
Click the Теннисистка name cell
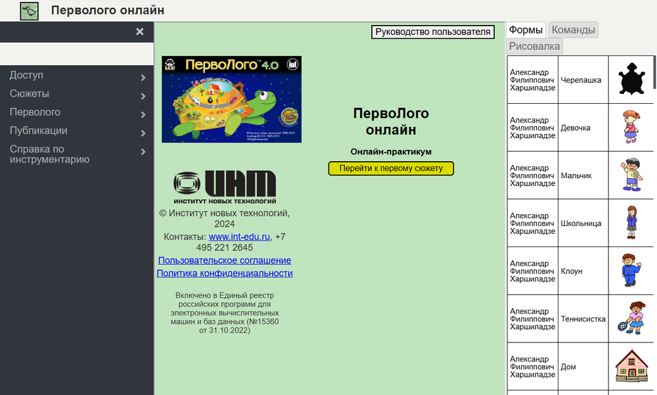(583, 319)
